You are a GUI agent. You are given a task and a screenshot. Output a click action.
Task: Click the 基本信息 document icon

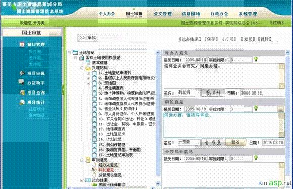pyautogui.click(x=88, y=63)
